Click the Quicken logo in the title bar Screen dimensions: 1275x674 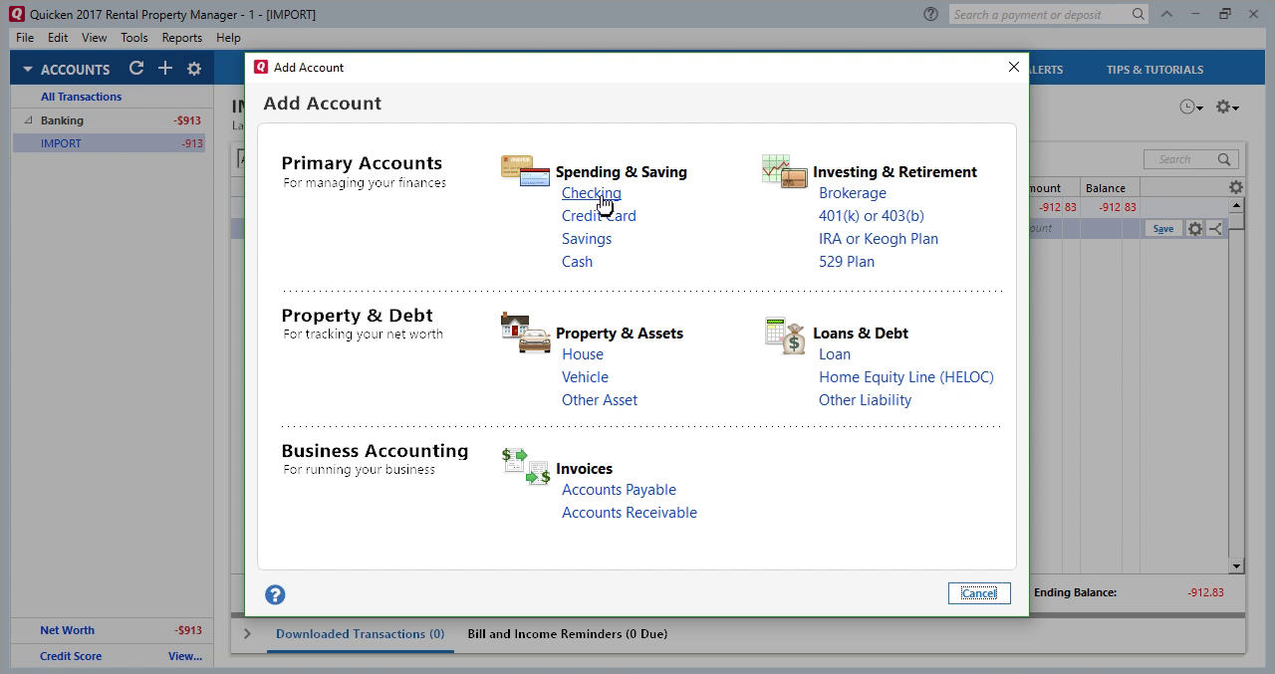coord(16,14)
